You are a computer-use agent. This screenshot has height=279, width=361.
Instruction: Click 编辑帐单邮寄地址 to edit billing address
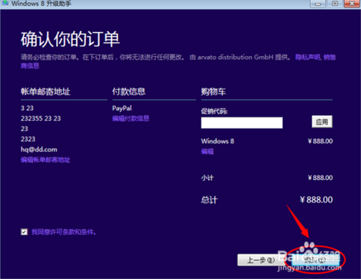(x=45, y=160)
